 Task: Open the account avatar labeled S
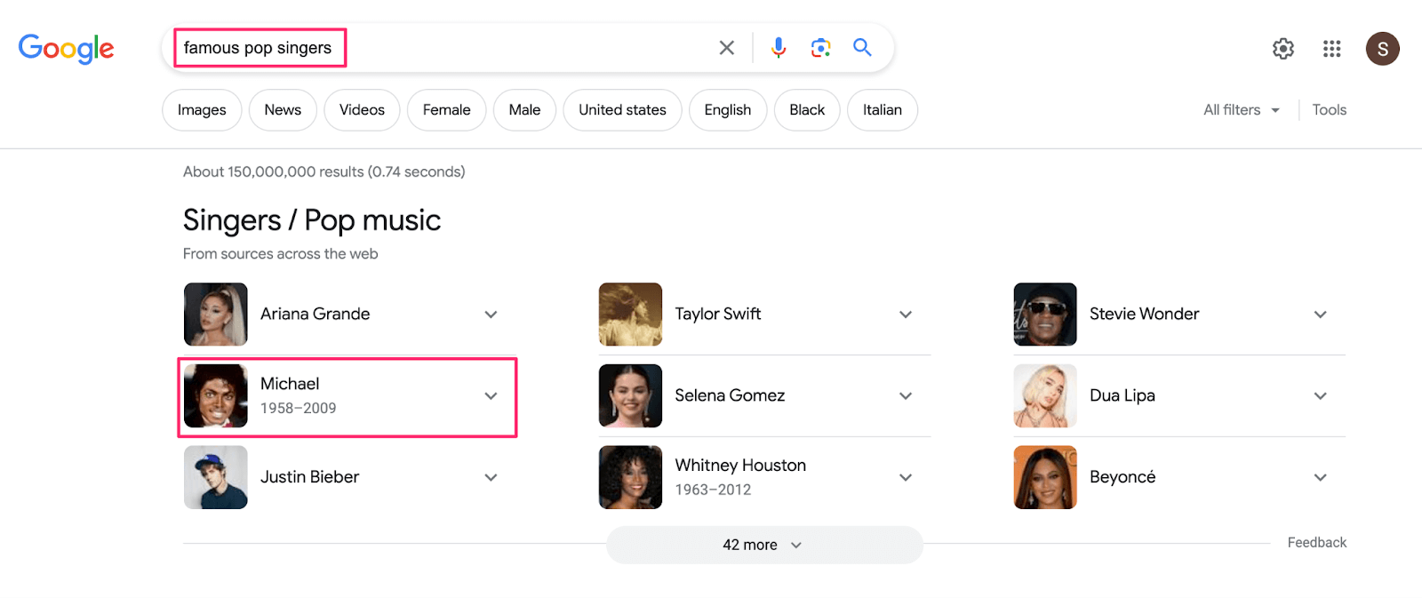pos(1383,49)
